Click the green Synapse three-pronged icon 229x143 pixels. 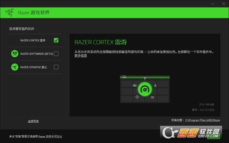[15, 67]
